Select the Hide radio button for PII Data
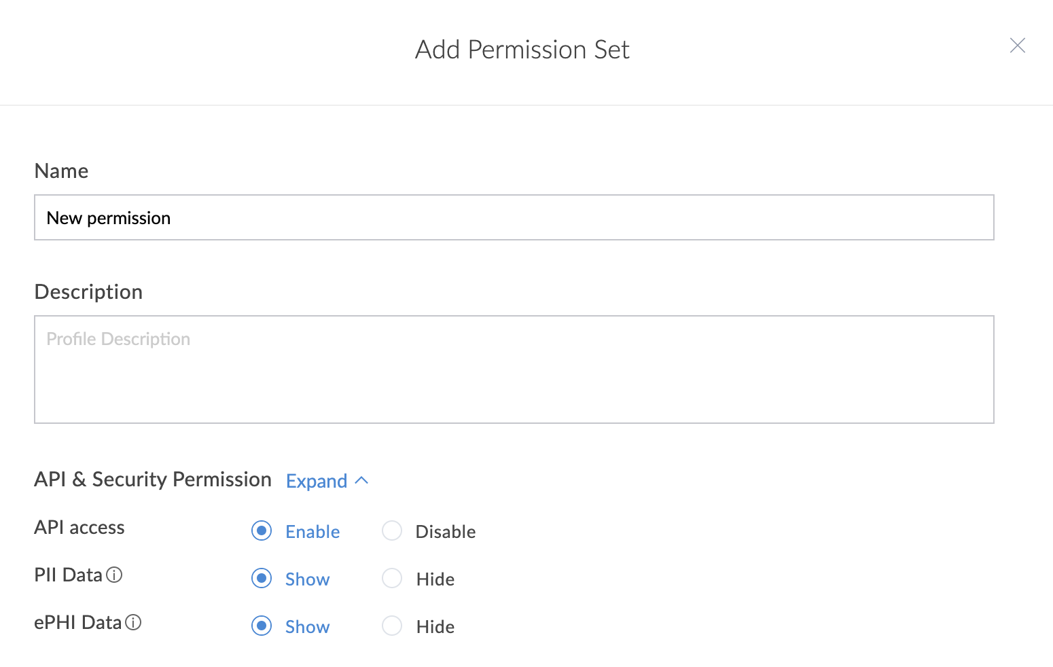The width and height of the screenshot is (1053, 667). [392, 578]
